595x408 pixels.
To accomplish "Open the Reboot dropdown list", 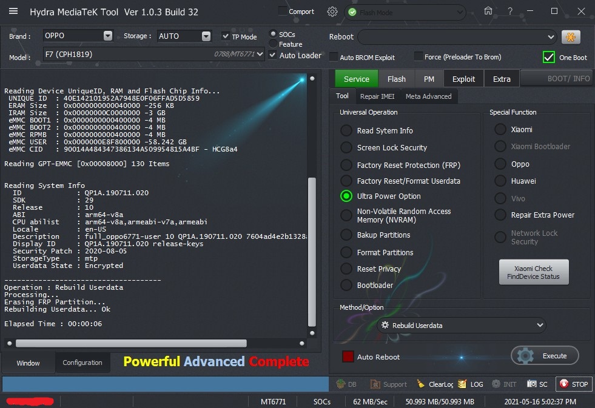I will tap(551, 37).
